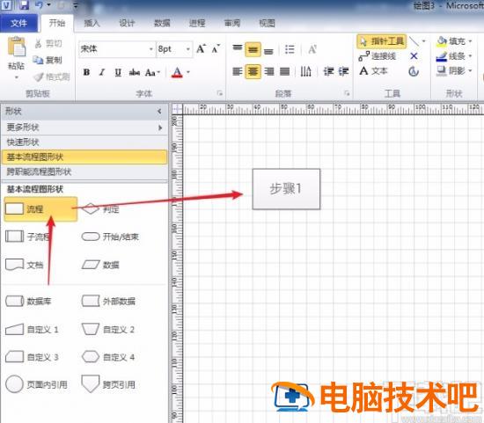Switch to the Home (开始) tab
Image resolution: width=484 pixels, height=423 pixels.
[x=57, y=23]
